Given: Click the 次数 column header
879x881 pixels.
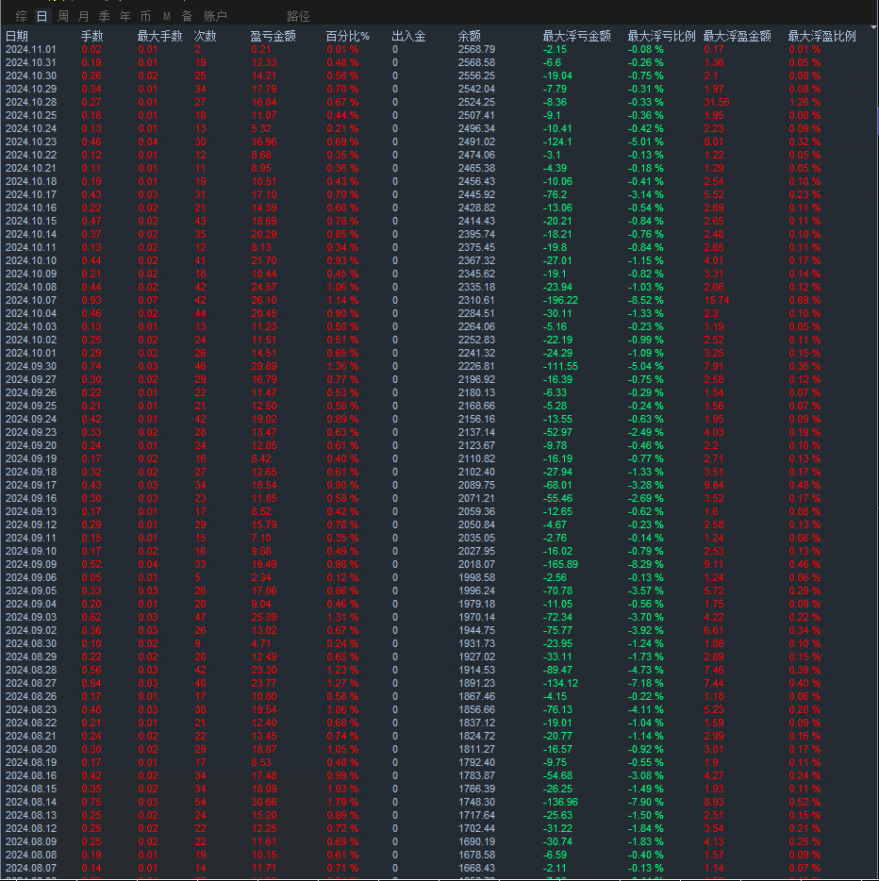Looking at the screenshot, I should [x=205, y=37].
